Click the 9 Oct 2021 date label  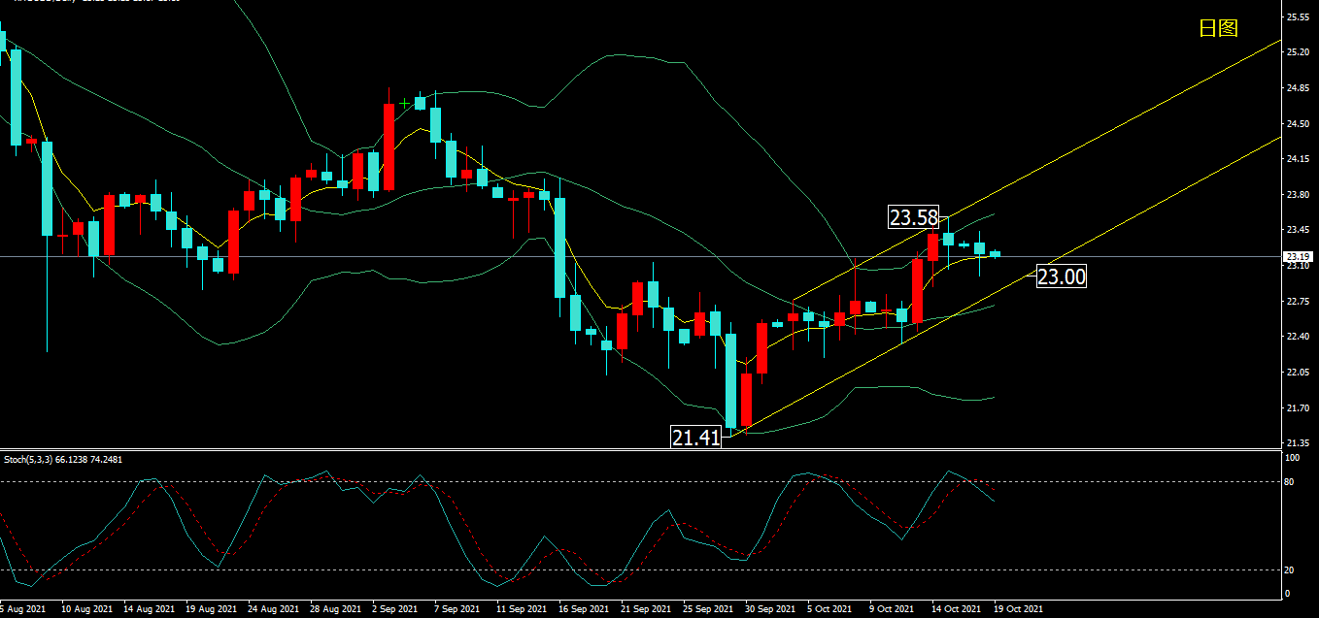[894, 609]
